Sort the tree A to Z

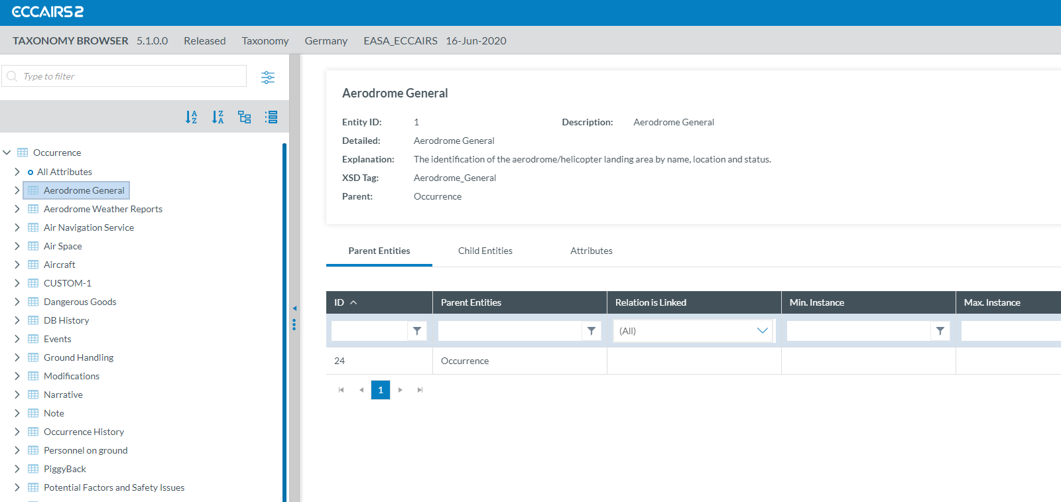[191, 117]
